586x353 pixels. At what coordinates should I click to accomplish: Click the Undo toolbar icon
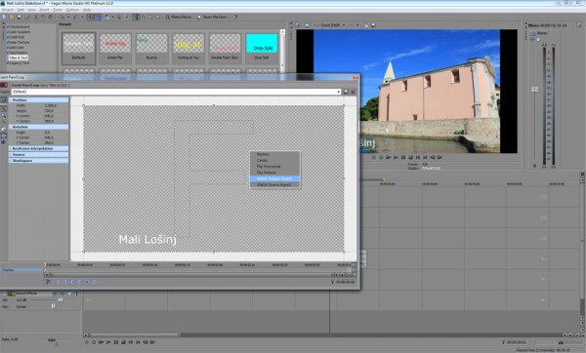pos(62,18)
